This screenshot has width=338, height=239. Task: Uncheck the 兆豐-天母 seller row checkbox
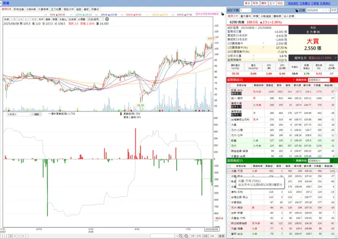point(228,171)
